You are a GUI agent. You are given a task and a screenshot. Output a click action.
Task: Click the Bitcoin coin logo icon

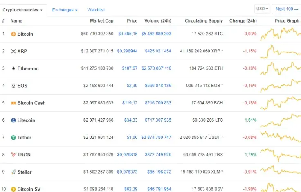tap(13, 34)
